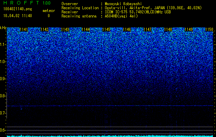Screen dimensions: 216x137
Task: Click the 1.0 kHz axis label
Action: [3, 62]
